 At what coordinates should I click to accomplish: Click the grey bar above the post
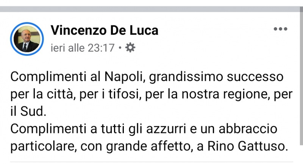click(x=151, y=9)
